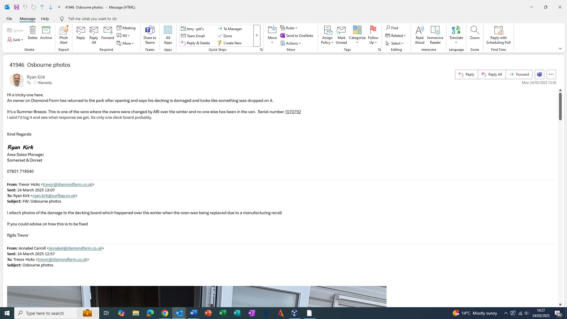Open trevor@diamondfarm.co.uk email link

[x=67, y=185]
